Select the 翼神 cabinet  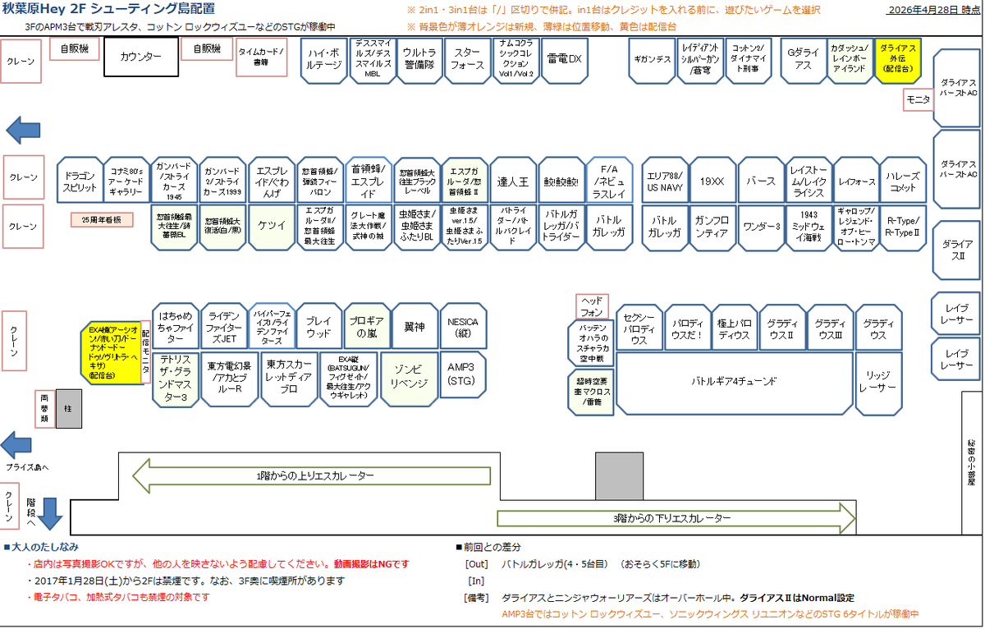416,328
